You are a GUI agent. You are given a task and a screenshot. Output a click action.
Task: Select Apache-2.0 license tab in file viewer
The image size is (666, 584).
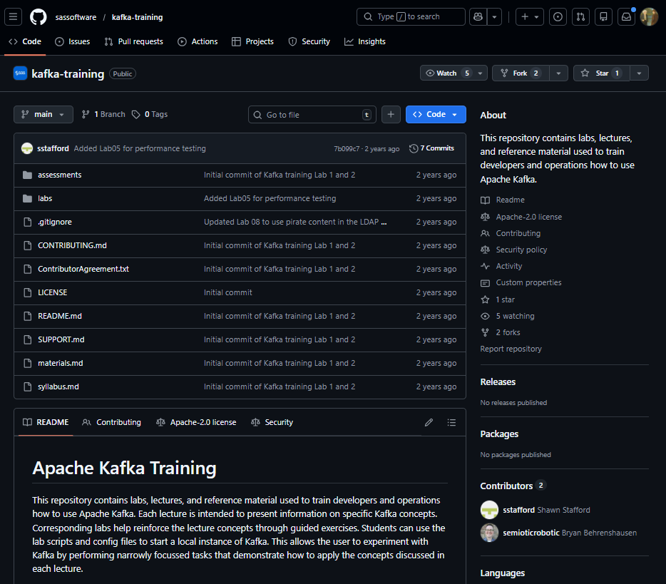tap(196, 422)
